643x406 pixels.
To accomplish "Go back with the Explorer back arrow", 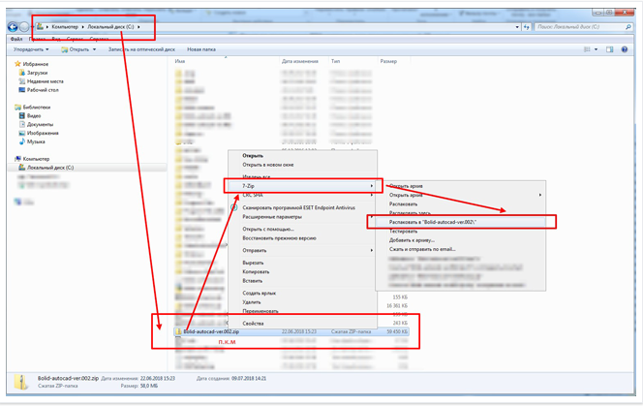I will [x=13, y=27].
